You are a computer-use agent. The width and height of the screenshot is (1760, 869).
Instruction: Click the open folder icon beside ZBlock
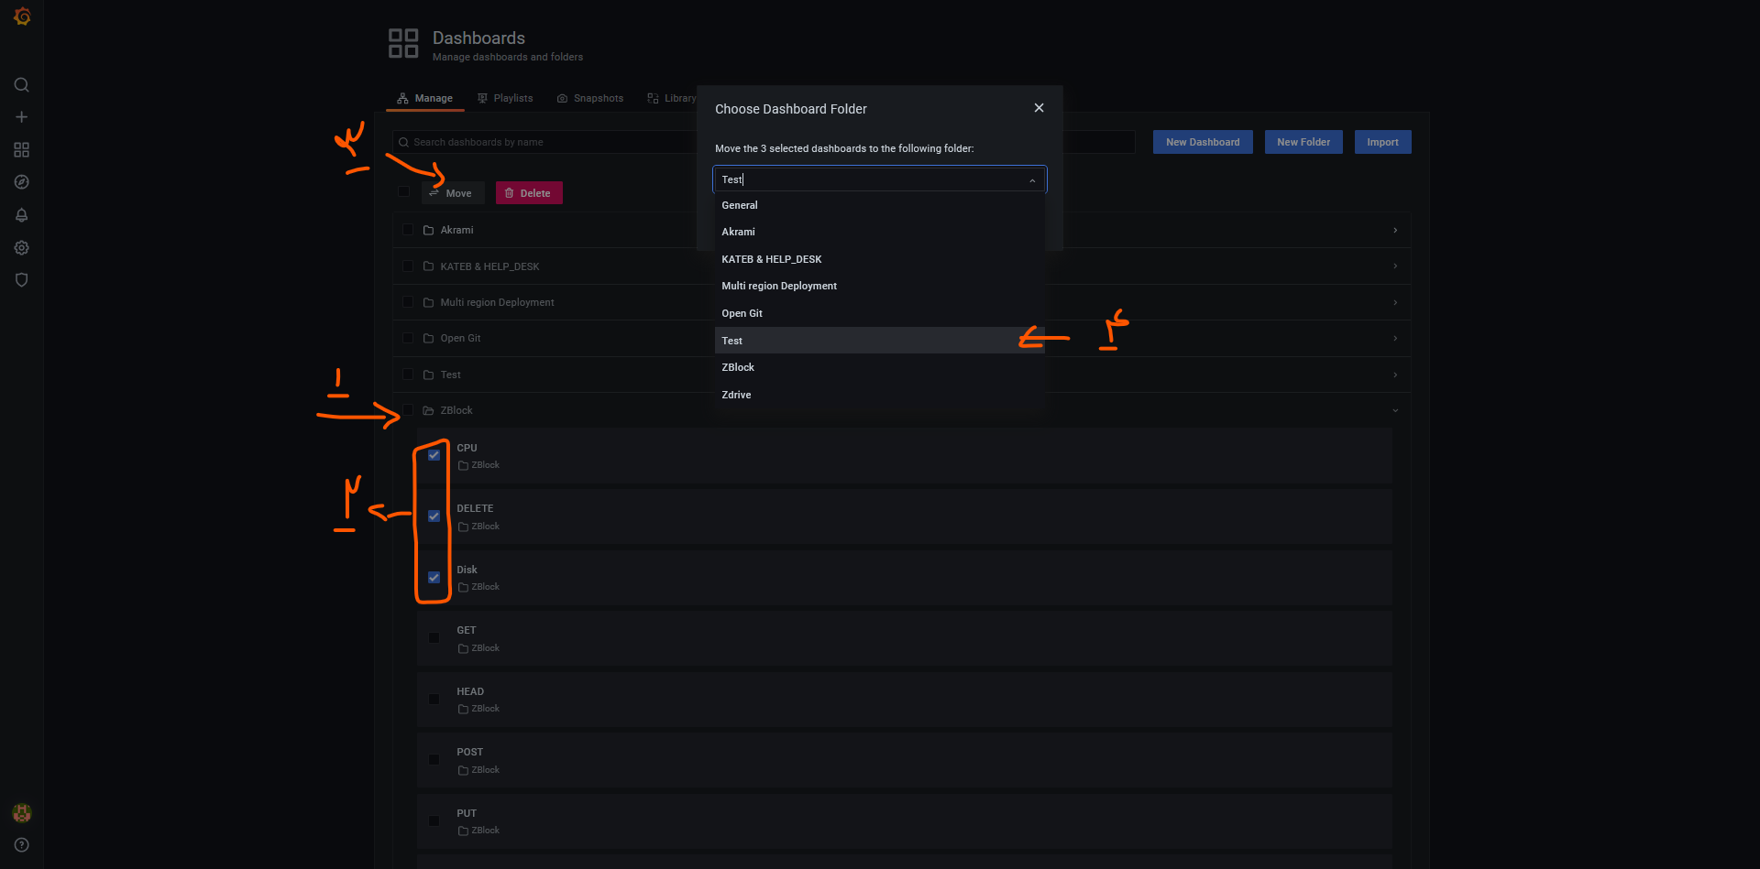click(428, 411)
